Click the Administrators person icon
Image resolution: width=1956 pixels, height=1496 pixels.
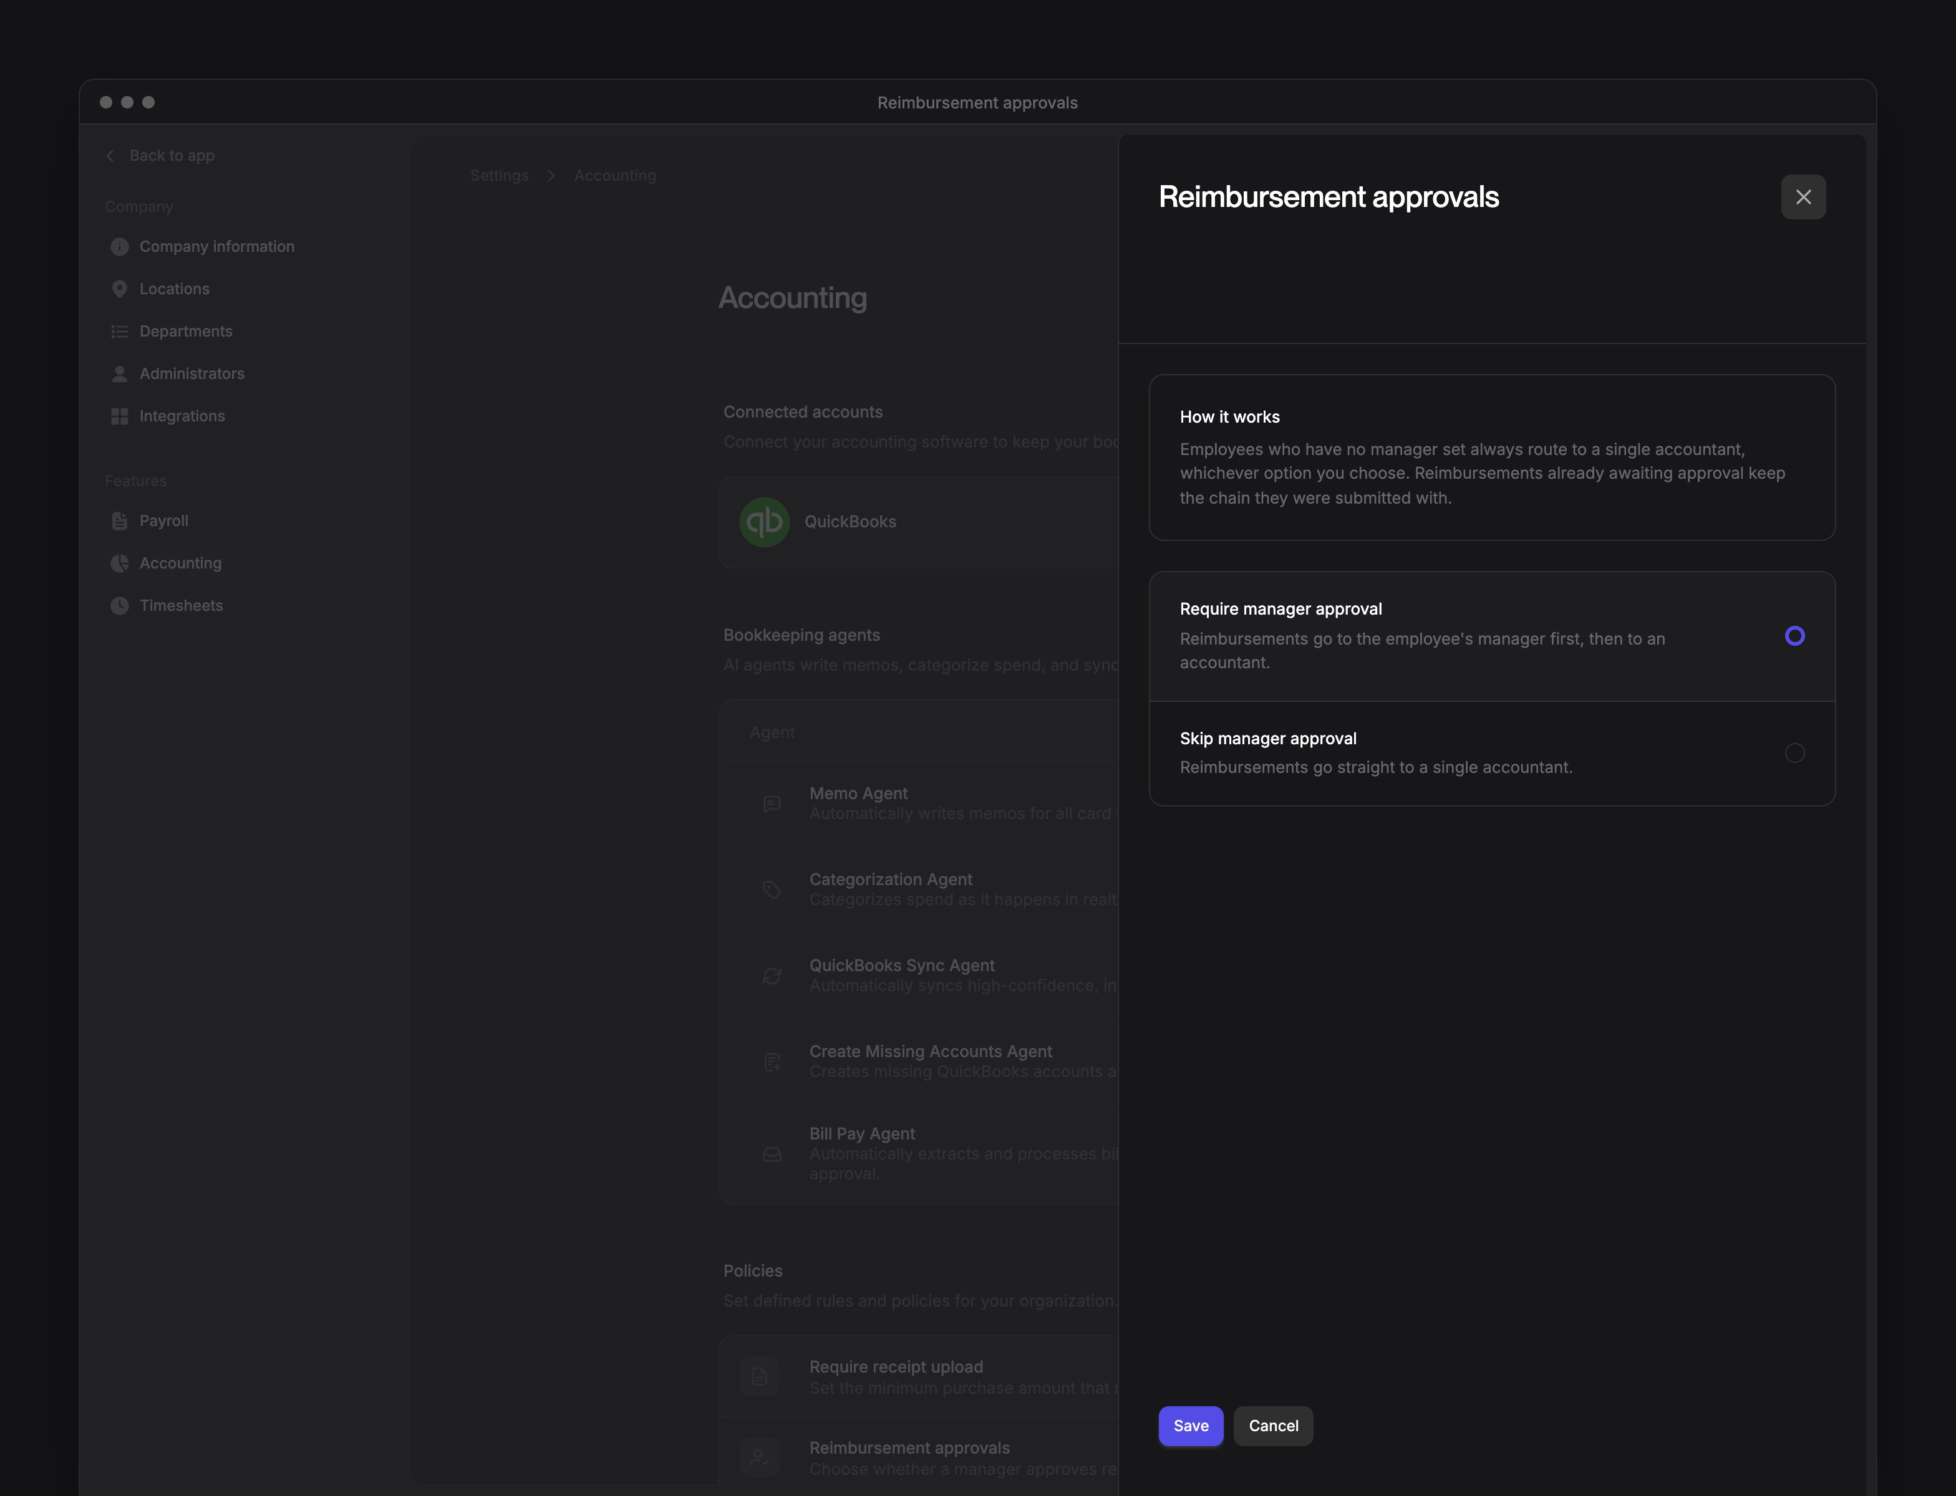(119, 374)
